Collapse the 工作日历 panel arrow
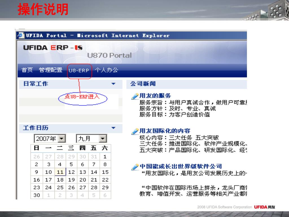This screenshot has width=289, height=217. (113, 128)
